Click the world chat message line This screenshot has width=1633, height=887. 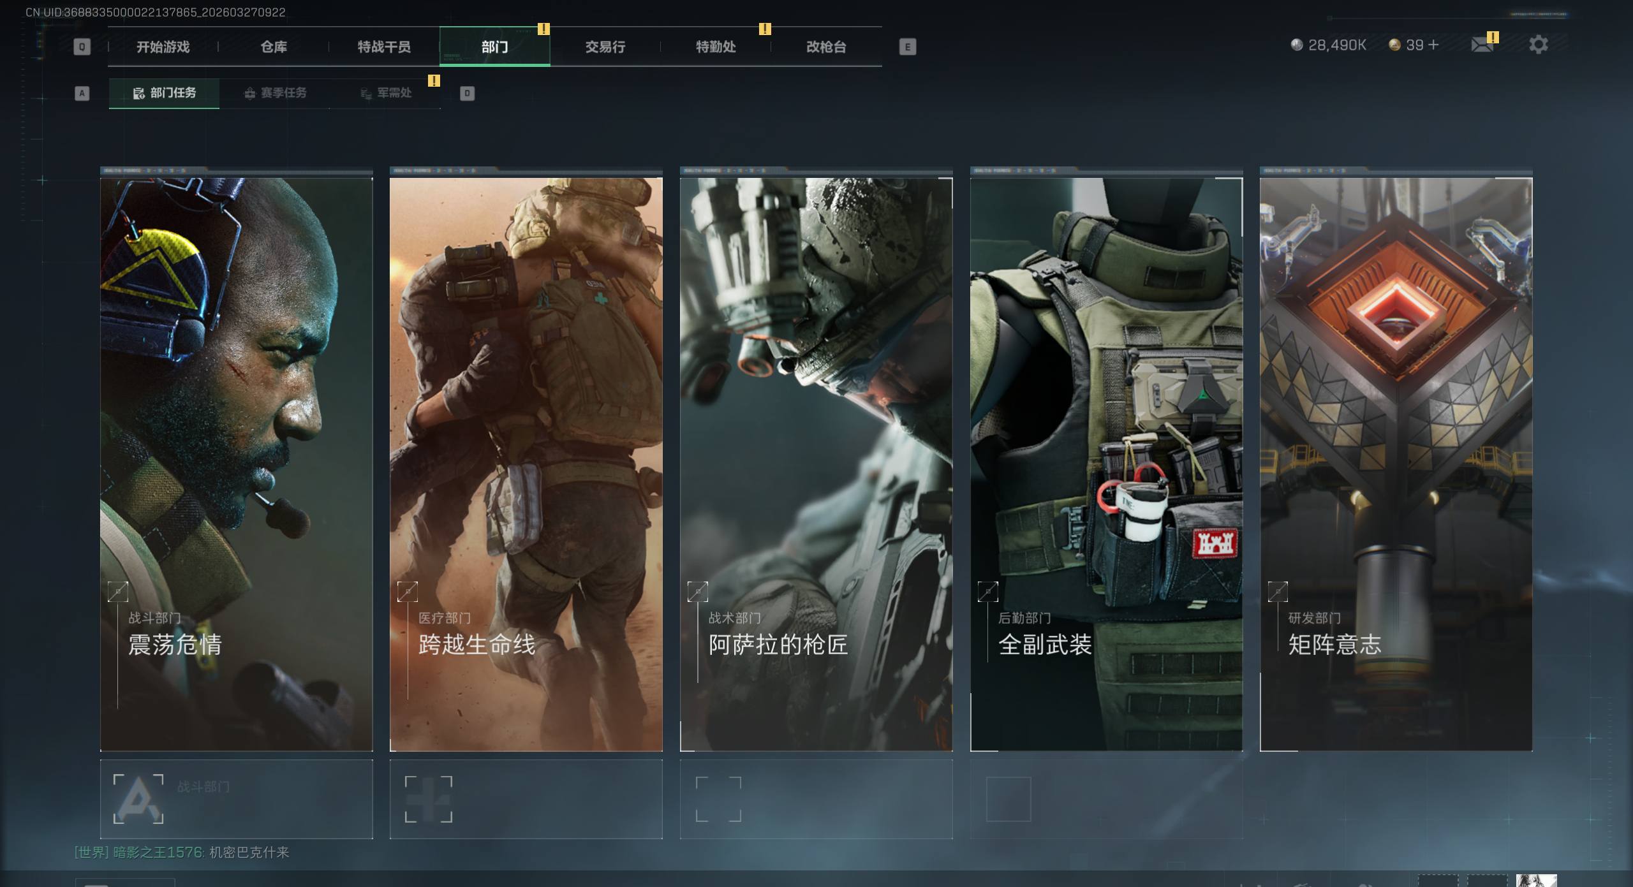[182, 853]
